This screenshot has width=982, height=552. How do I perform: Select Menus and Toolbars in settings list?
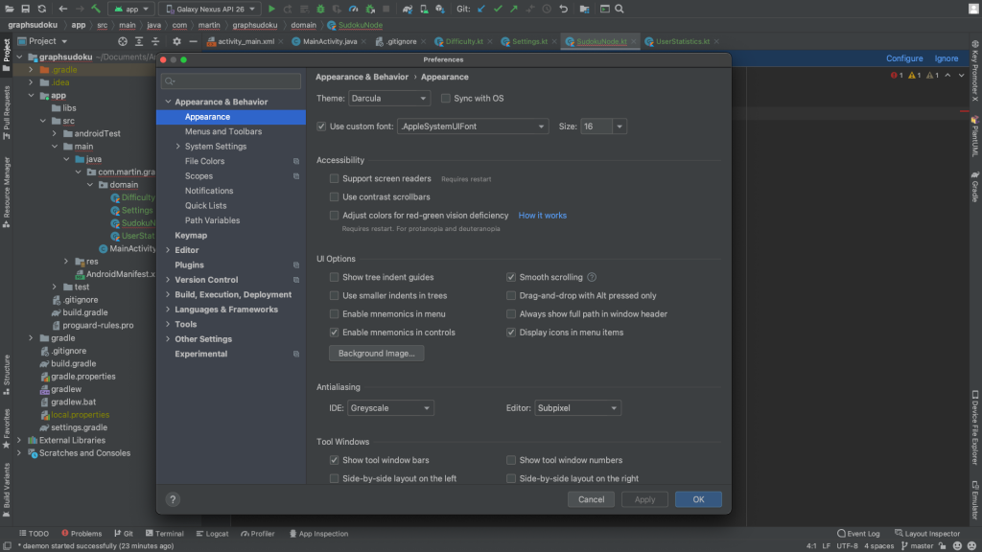[x=222, y=131]
